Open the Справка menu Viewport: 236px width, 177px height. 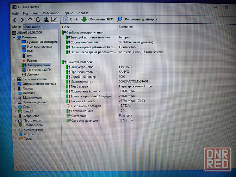click(82, 13)
